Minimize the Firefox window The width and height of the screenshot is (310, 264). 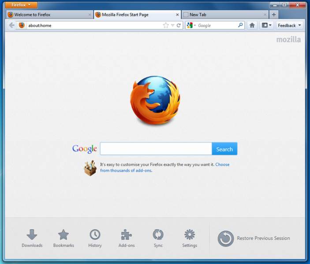click(275, 5)
